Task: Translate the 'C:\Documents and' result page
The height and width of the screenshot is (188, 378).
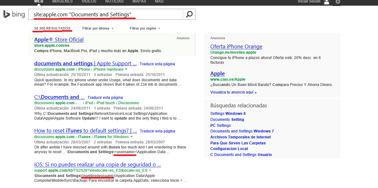Action: [105, 97]
